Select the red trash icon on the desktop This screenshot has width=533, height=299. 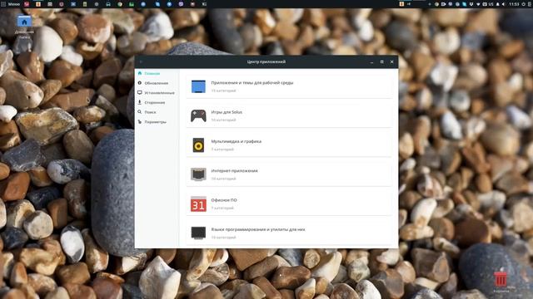tap(501, 279)
